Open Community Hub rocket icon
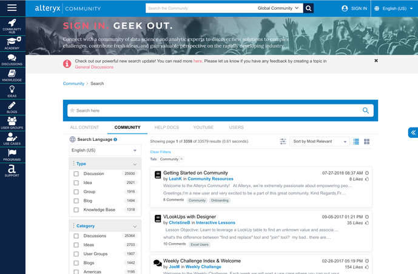418x274 pixels. tap(12, 26)
